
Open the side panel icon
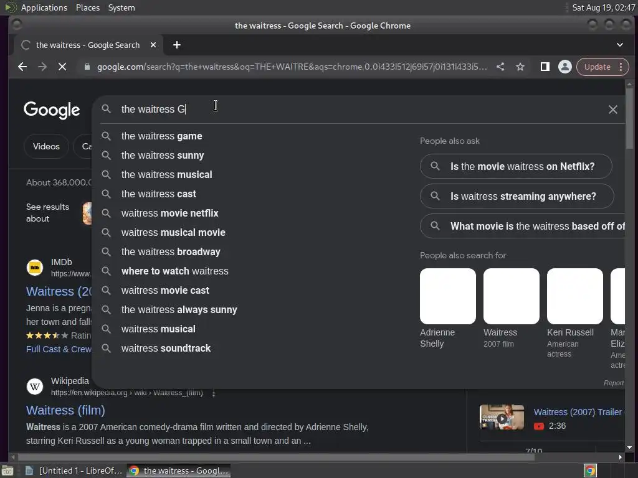[545, 67]
